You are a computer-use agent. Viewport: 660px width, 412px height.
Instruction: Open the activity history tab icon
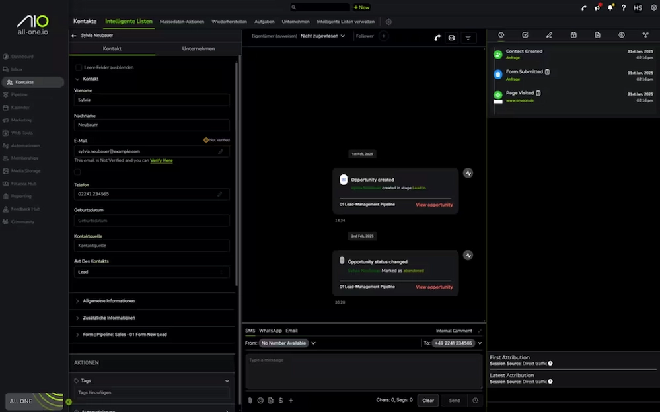(501, 35)
